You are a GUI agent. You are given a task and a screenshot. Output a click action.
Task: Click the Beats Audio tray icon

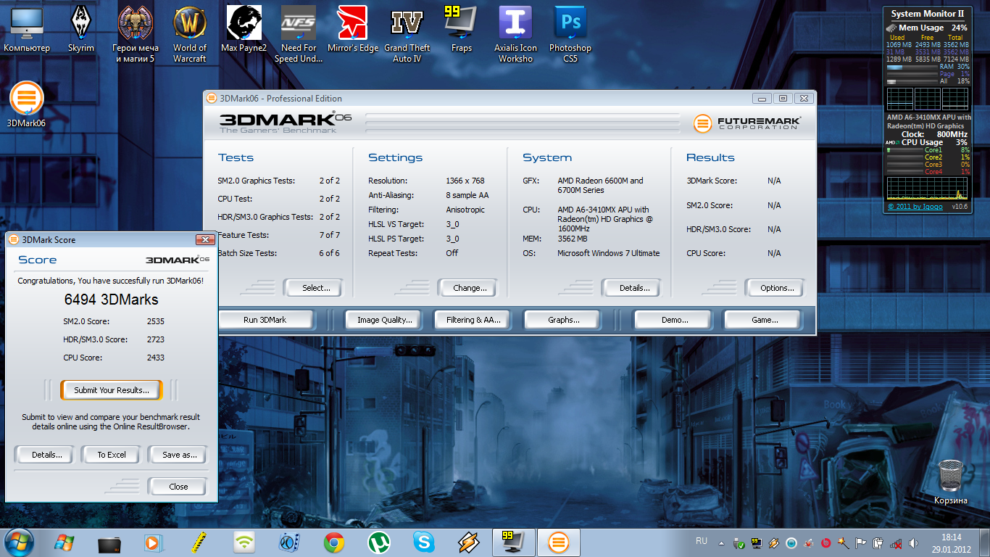coord(826,542)
